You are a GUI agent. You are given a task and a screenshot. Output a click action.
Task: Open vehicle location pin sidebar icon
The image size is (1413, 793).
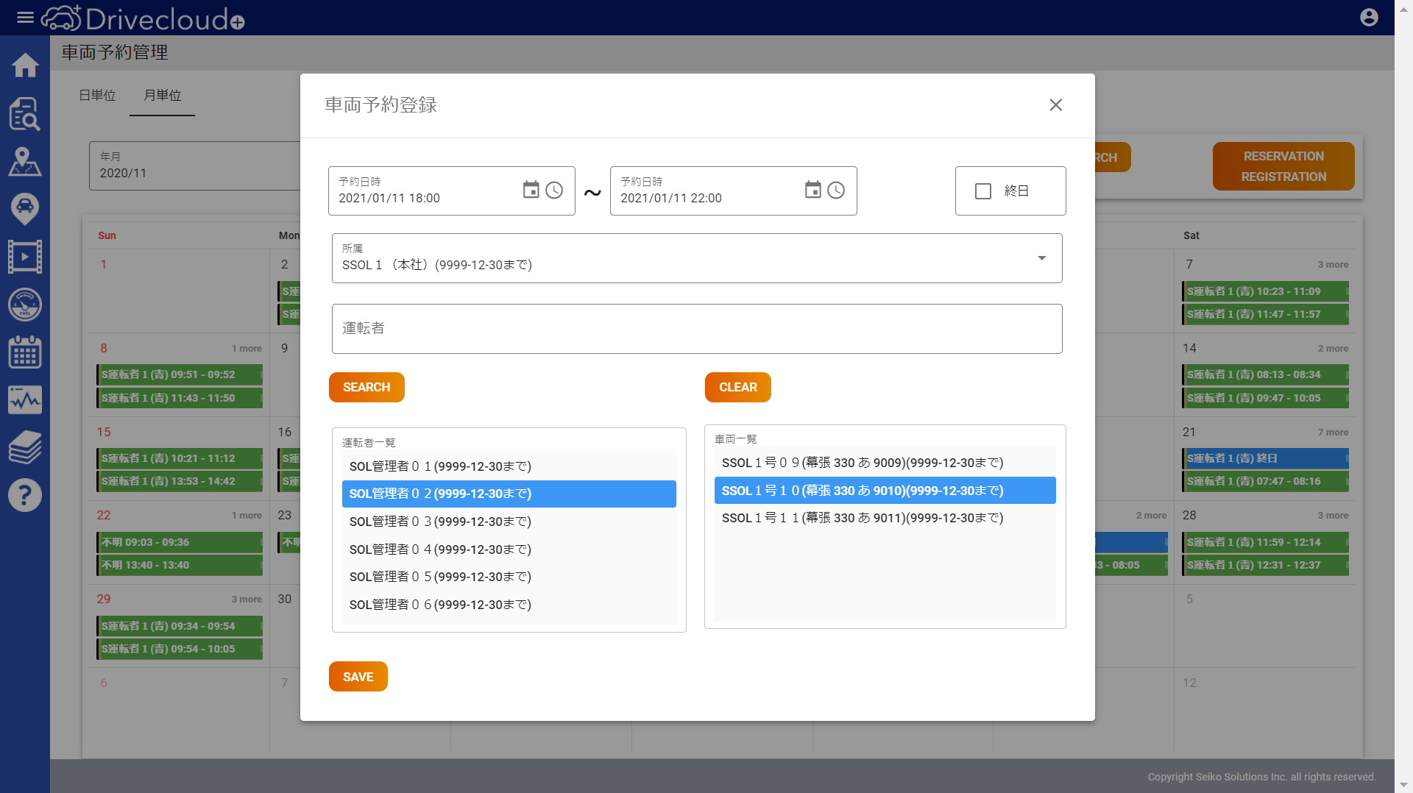click(x=25, y=209)
